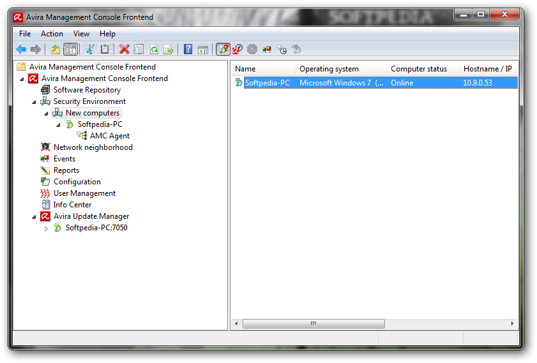Click the gray Forward arrow in toolbar
Screen dimensions: 537x363
36,50
